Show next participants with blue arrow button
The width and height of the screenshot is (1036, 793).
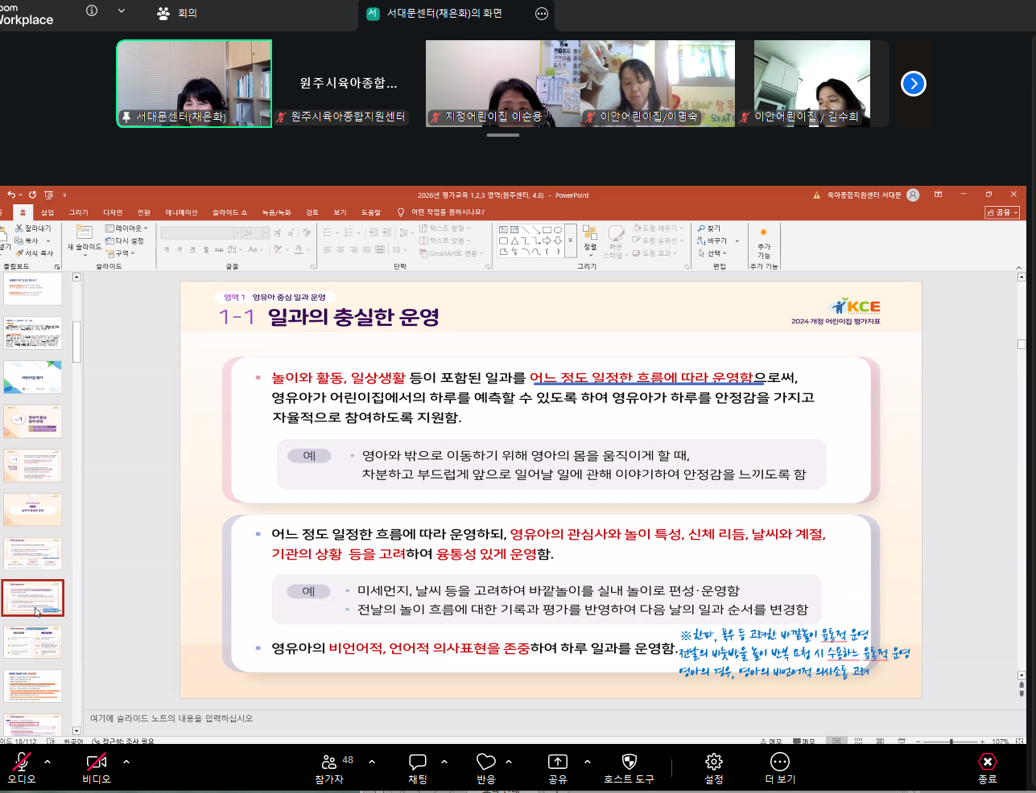[x=913, y=84]
